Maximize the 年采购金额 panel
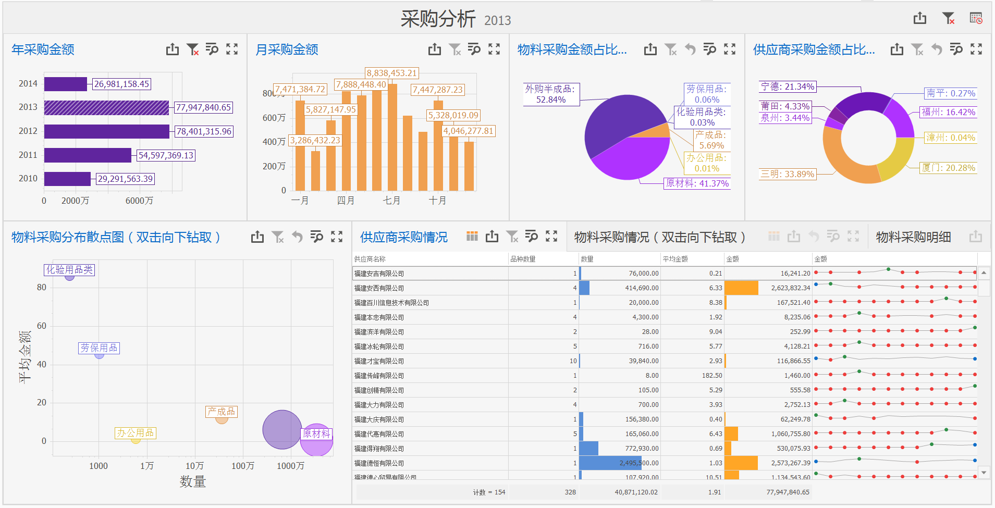The image size is (995, 508). [232, 49]
